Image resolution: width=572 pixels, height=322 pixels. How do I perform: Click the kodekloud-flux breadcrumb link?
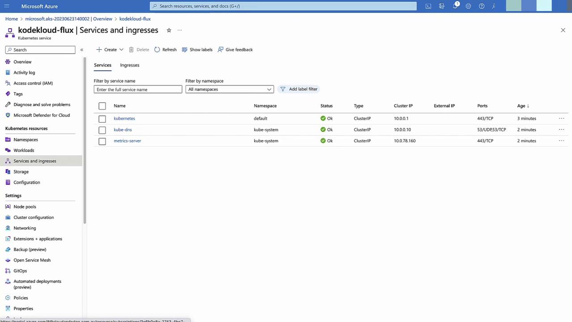[135, 19]
